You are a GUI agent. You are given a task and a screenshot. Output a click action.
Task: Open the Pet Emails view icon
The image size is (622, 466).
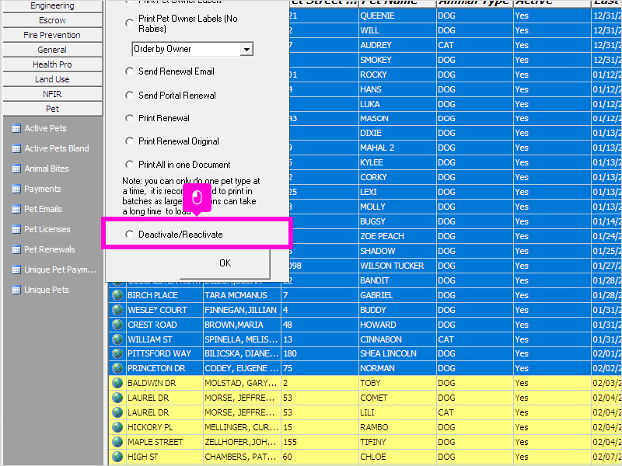pyautogui.click(x=16, y=209)
